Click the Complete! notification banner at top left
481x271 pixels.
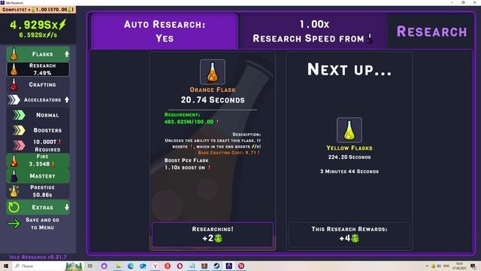coord(38,10)
